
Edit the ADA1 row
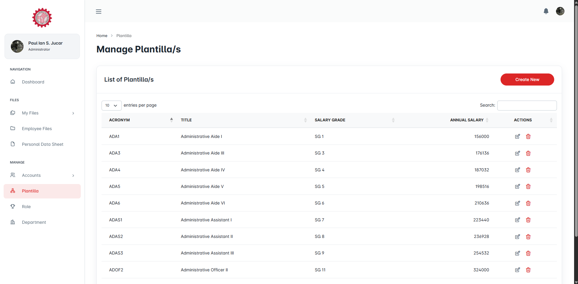click(517, 136)
